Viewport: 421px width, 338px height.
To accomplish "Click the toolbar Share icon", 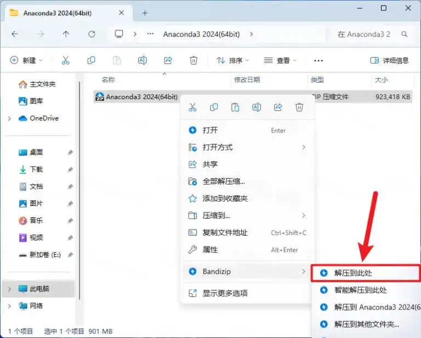I will (168, 60).
